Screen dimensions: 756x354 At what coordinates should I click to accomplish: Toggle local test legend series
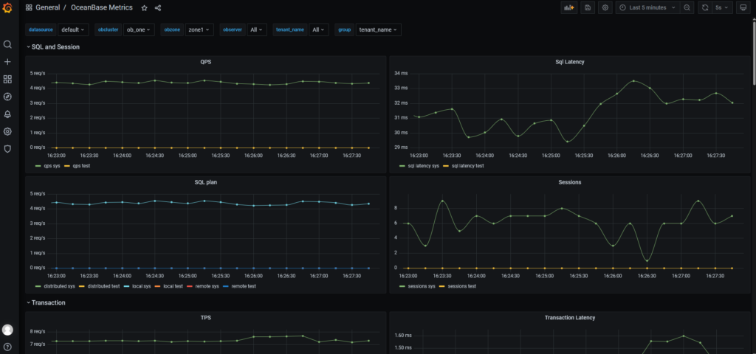coord(171,286)
